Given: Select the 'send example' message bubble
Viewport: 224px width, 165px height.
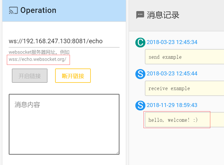Looking at the screenshot, I should tap(184, 57).
